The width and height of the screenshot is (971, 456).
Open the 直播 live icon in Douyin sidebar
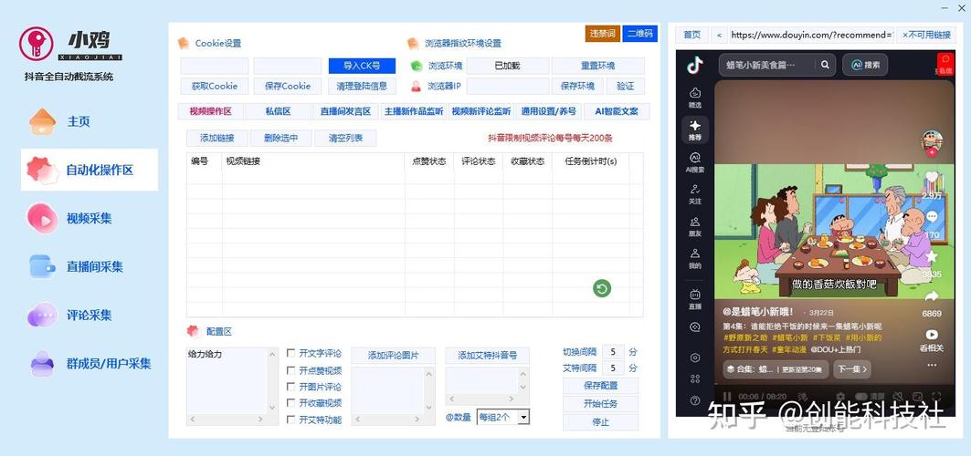(x=695, y=297)
